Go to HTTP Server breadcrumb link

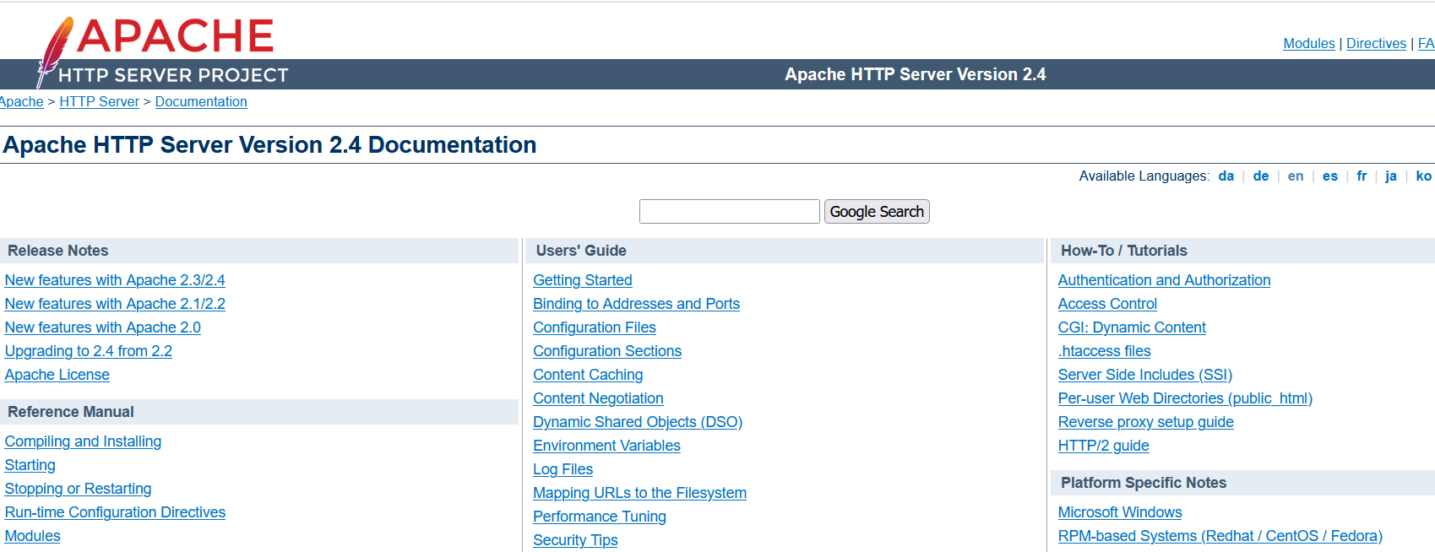99,101
